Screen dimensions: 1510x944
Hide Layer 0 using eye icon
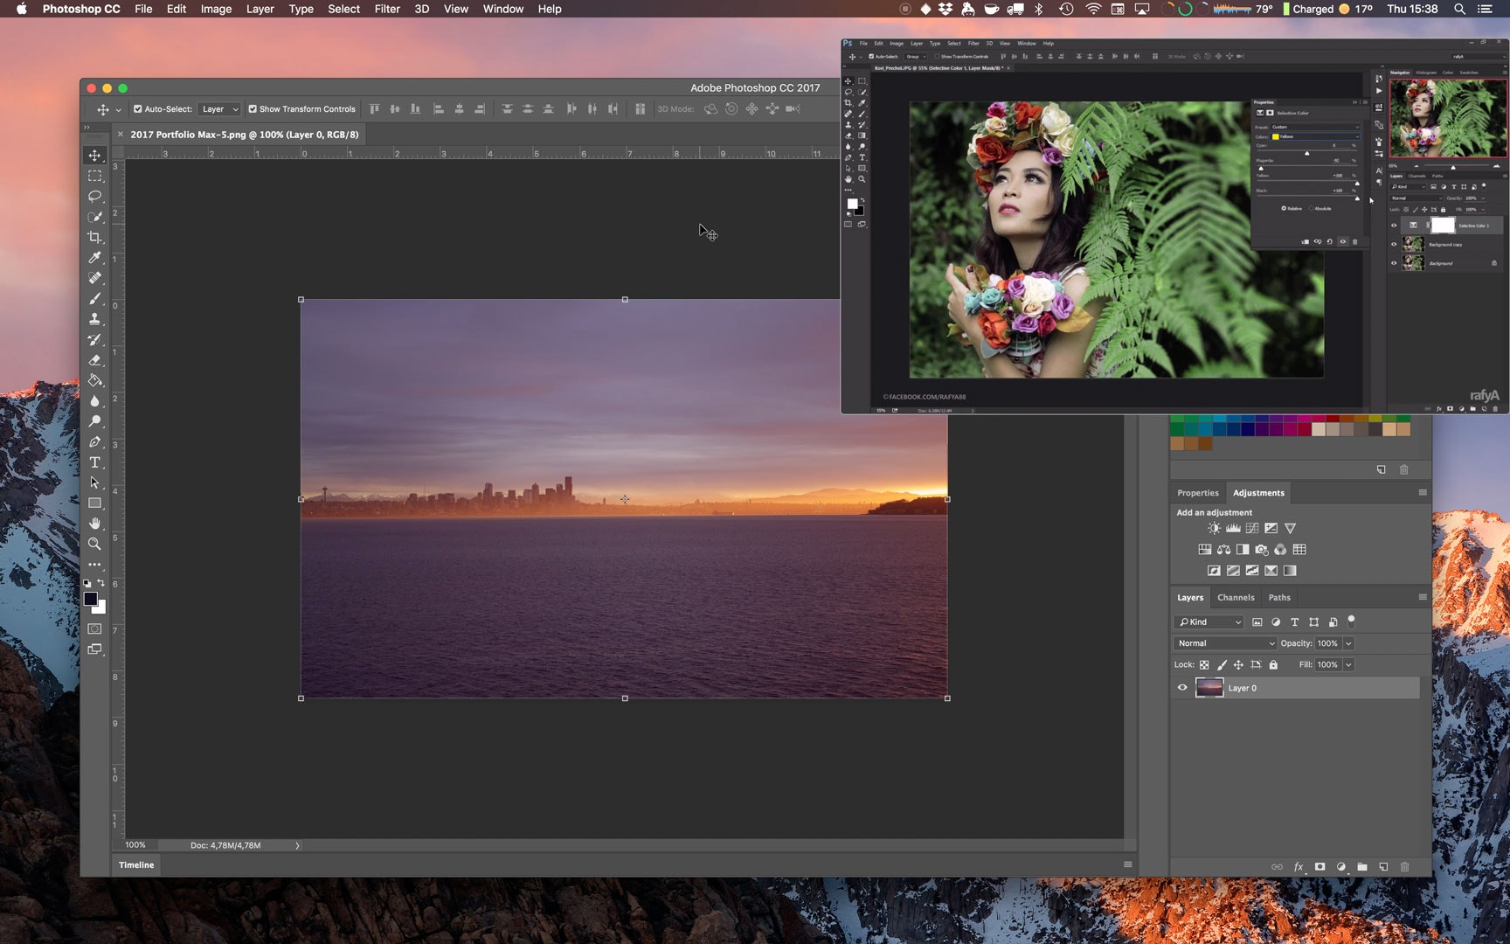1182,688
